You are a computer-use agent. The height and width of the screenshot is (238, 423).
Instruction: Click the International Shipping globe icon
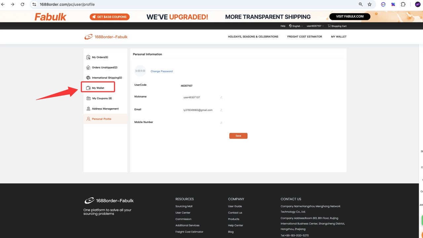point(88,78)
